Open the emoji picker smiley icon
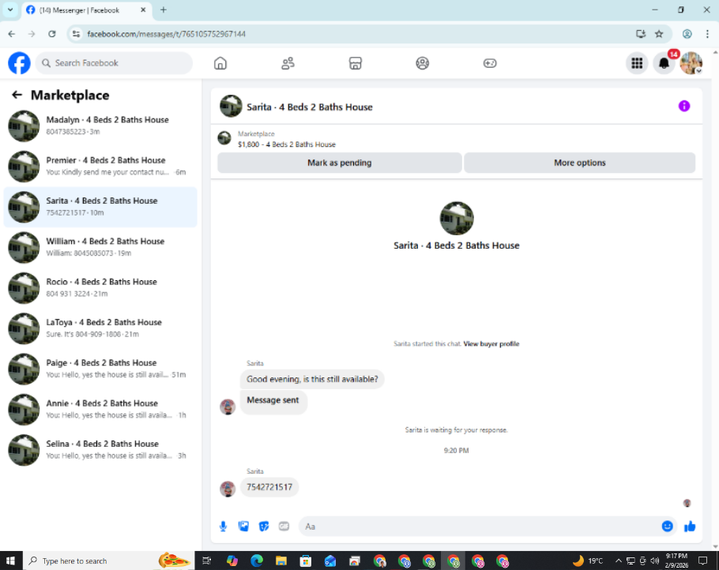The height and width of the screenshot is (570, 719). click(x=667, y=527)
